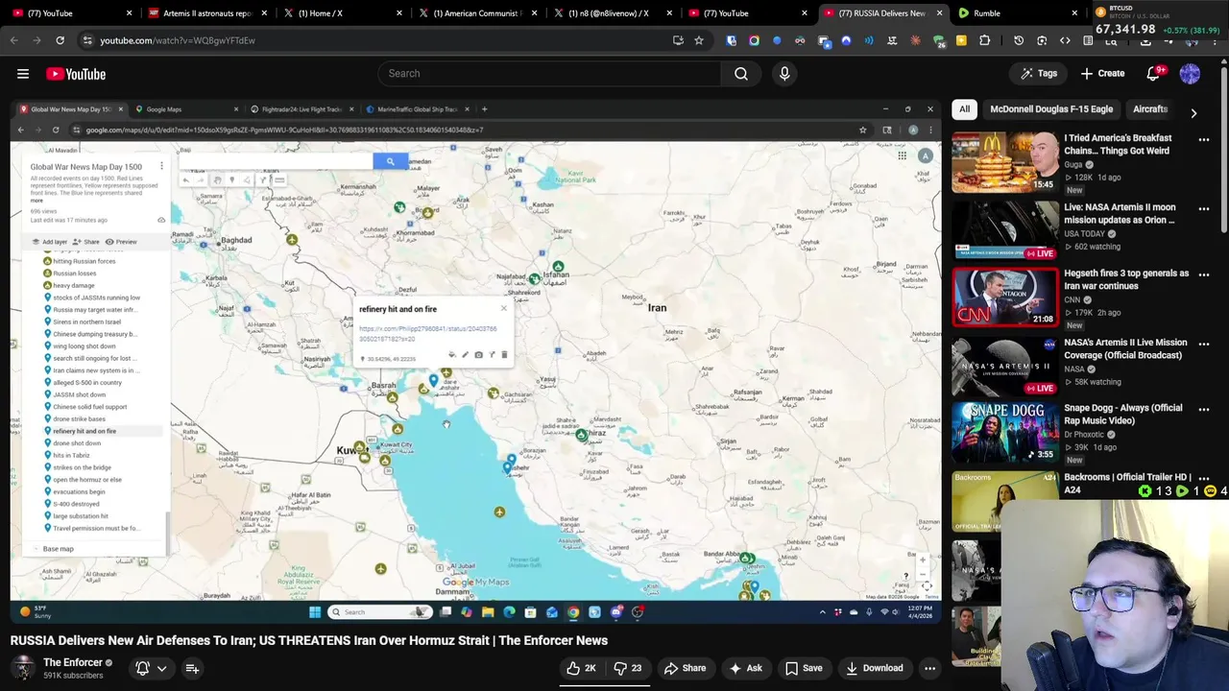Viewport: 1229px width, 691px height.
Task: Click the yellow note extension icon
Action: (x=961, y=40)
